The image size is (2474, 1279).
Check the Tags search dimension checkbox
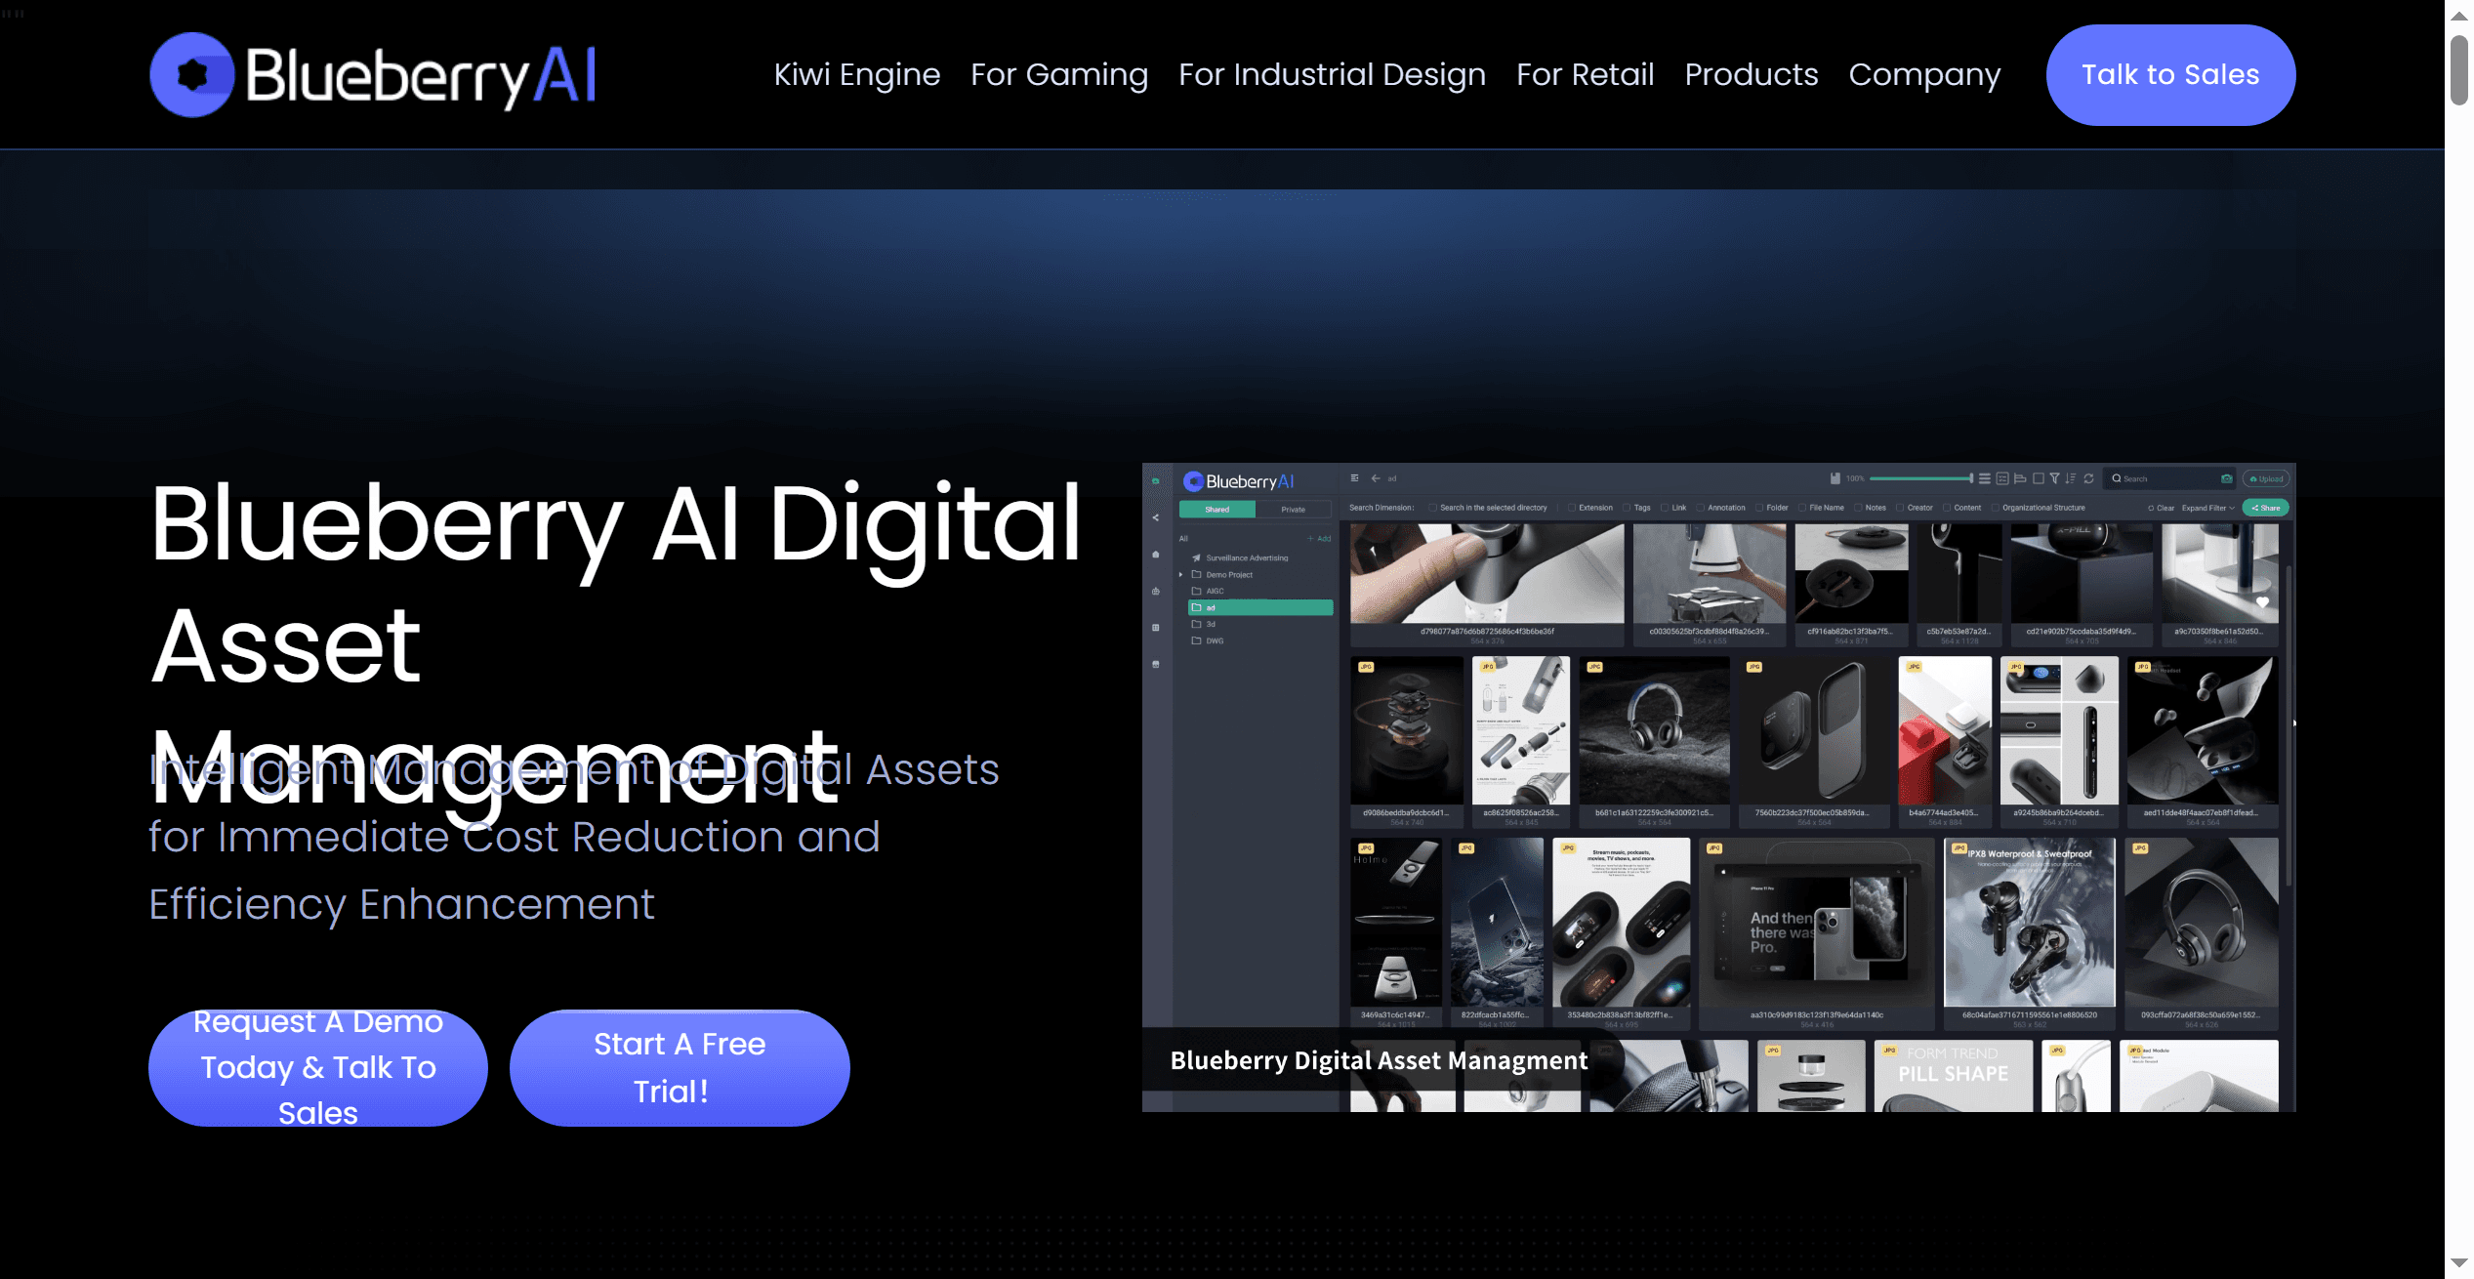1627,508
